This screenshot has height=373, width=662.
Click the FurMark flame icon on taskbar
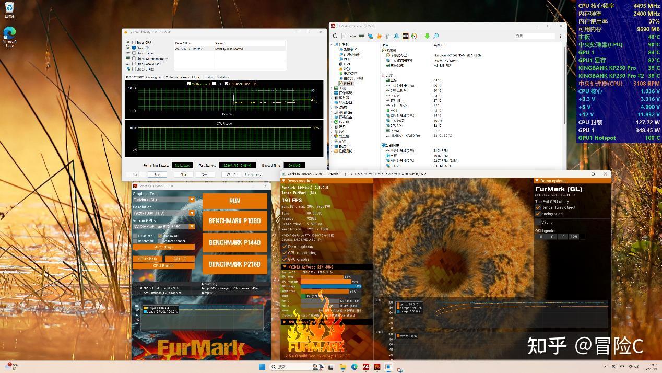coord(377,367)
